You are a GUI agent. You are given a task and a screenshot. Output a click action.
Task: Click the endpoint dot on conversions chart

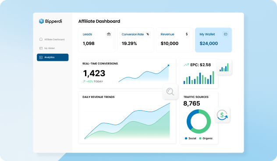tap(169, 65)
